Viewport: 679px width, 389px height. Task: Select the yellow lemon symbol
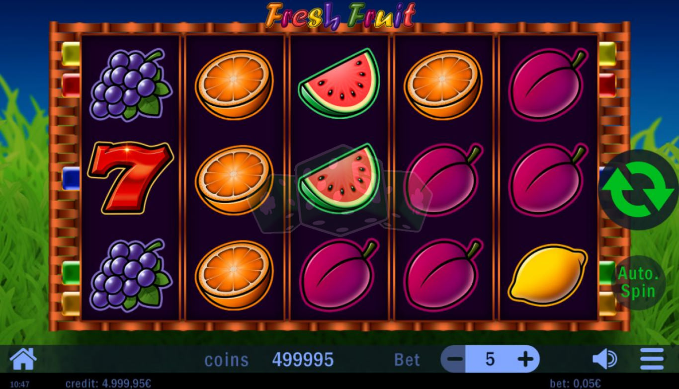548,275
